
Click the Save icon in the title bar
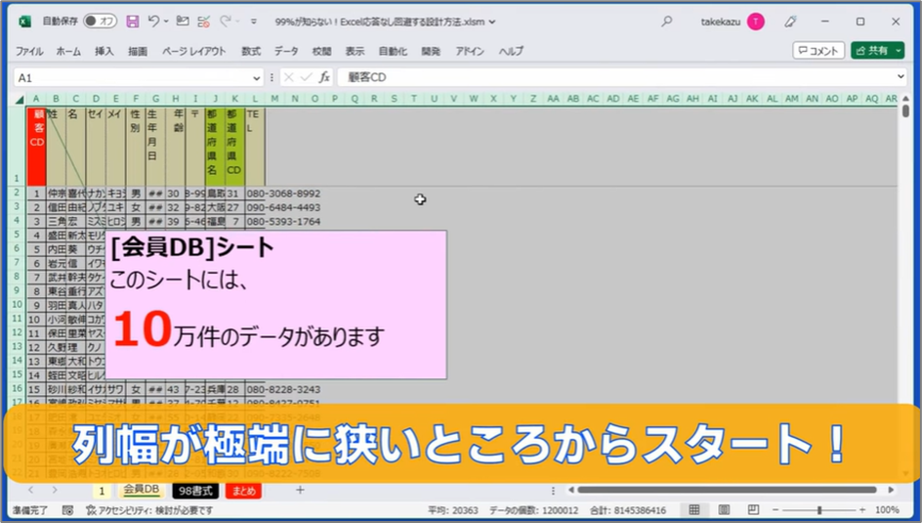pos(133,21)
